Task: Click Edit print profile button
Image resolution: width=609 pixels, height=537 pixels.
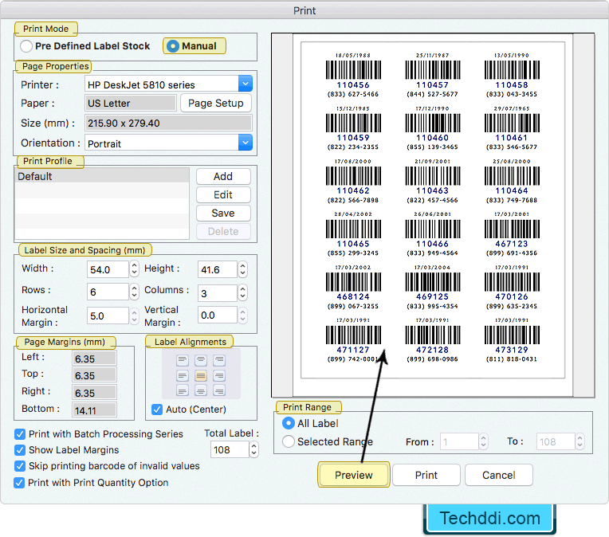Action: click(223, 194)
